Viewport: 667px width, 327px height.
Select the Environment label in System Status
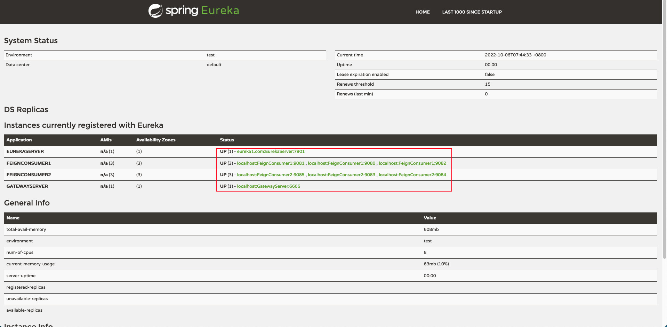coord(19,55)
